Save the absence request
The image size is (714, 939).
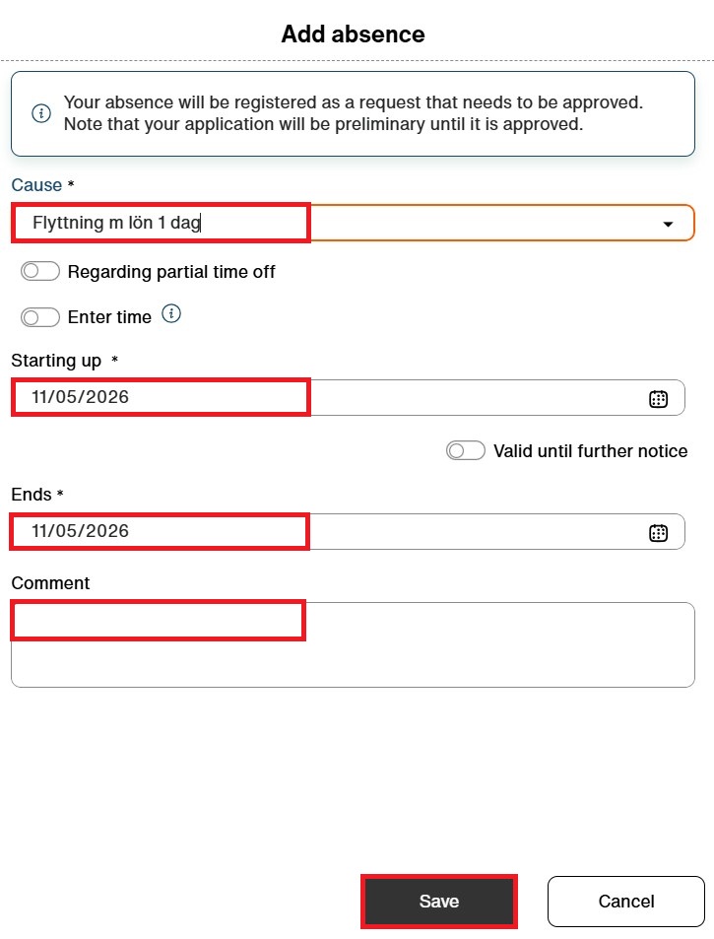438,902
